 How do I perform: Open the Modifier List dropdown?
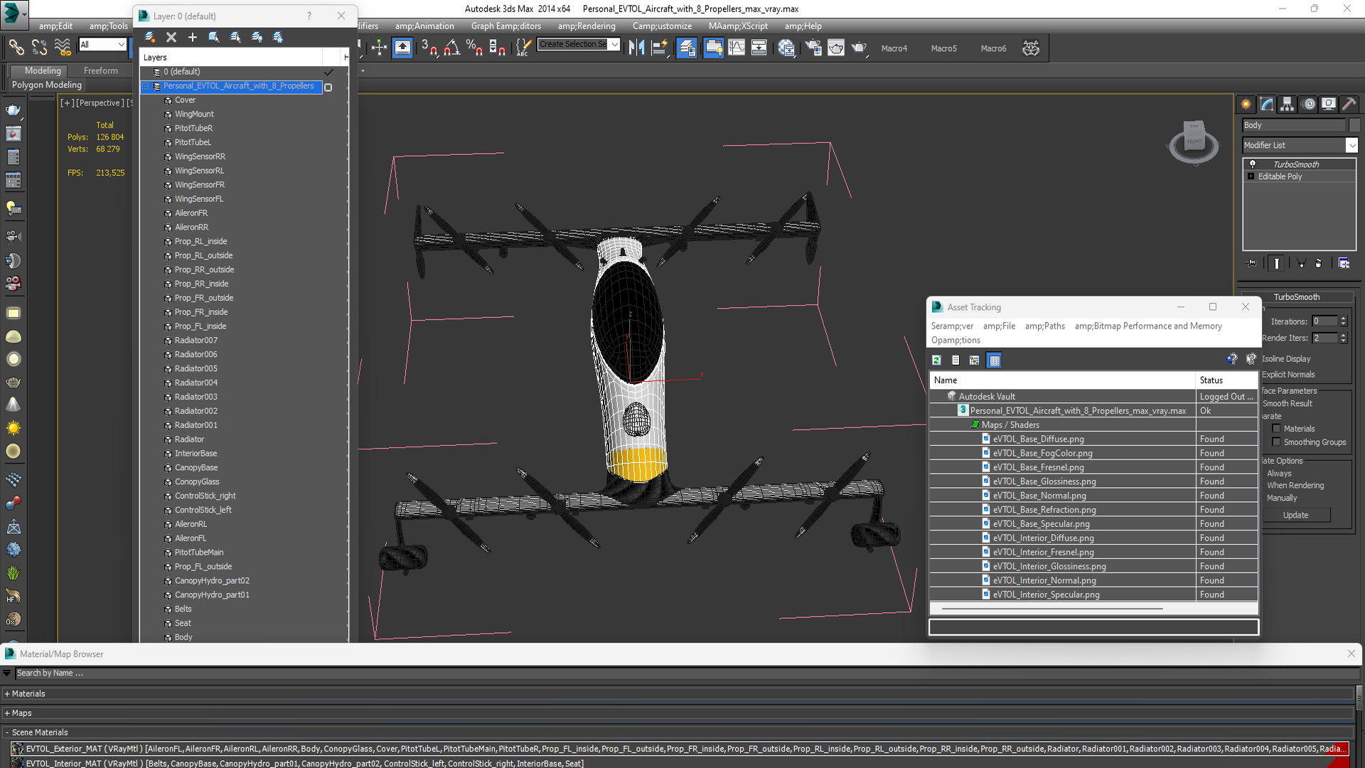1351,145
